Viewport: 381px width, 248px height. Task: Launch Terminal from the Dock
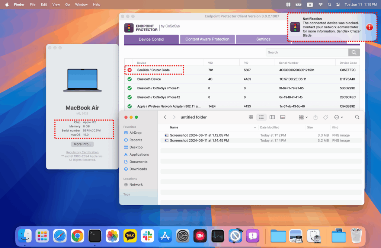click(x=95, y=236)
